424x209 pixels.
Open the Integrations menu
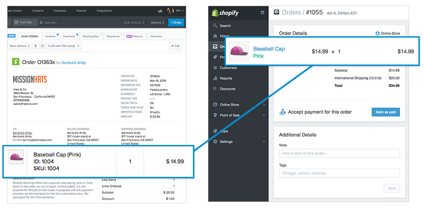[104, 11]
